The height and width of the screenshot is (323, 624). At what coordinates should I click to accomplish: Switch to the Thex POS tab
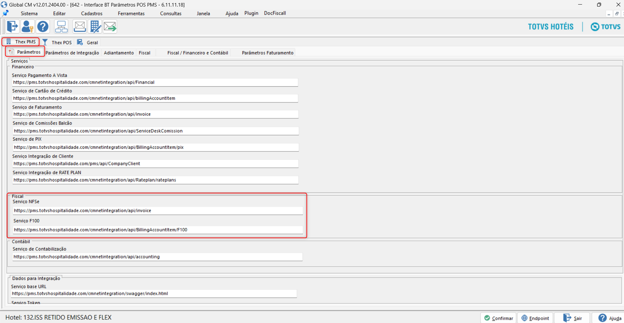[61, 42]
